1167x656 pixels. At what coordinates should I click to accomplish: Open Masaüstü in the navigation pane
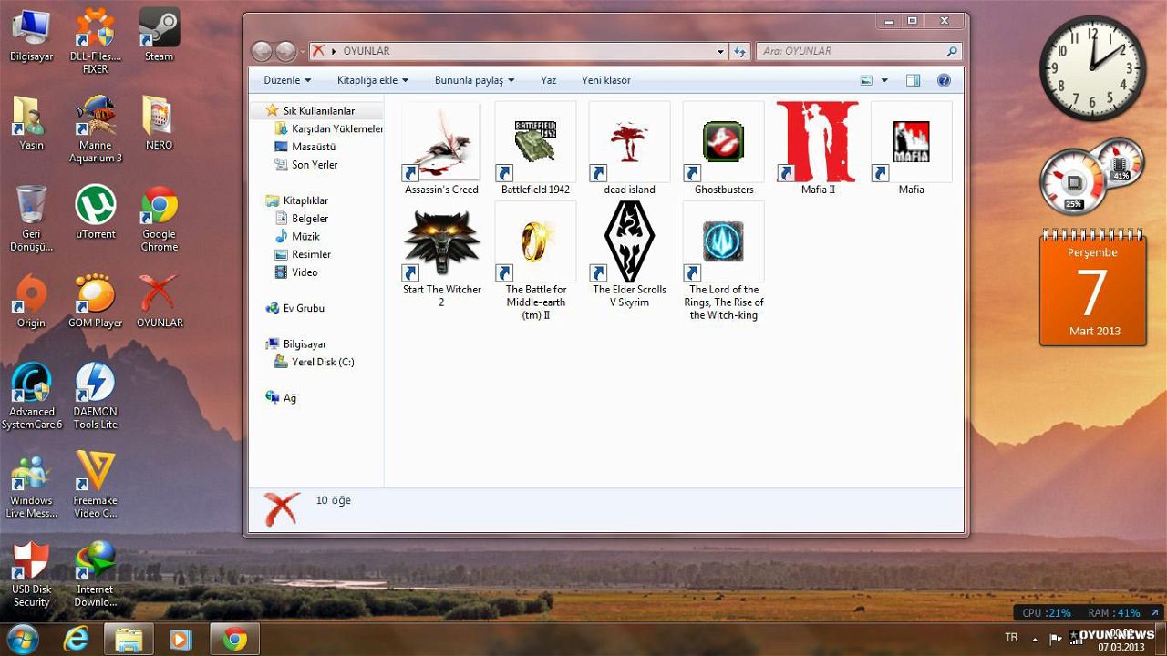306,147
